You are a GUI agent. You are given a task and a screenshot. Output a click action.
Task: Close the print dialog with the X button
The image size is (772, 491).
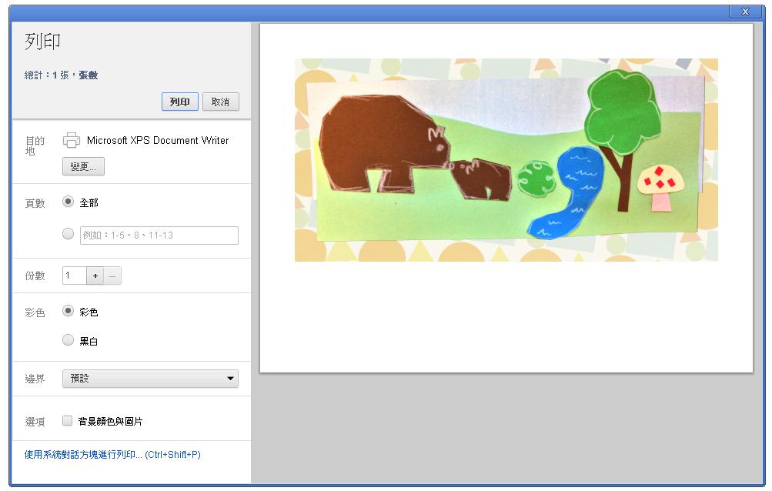pyautogui.click(x=745, y=12)
